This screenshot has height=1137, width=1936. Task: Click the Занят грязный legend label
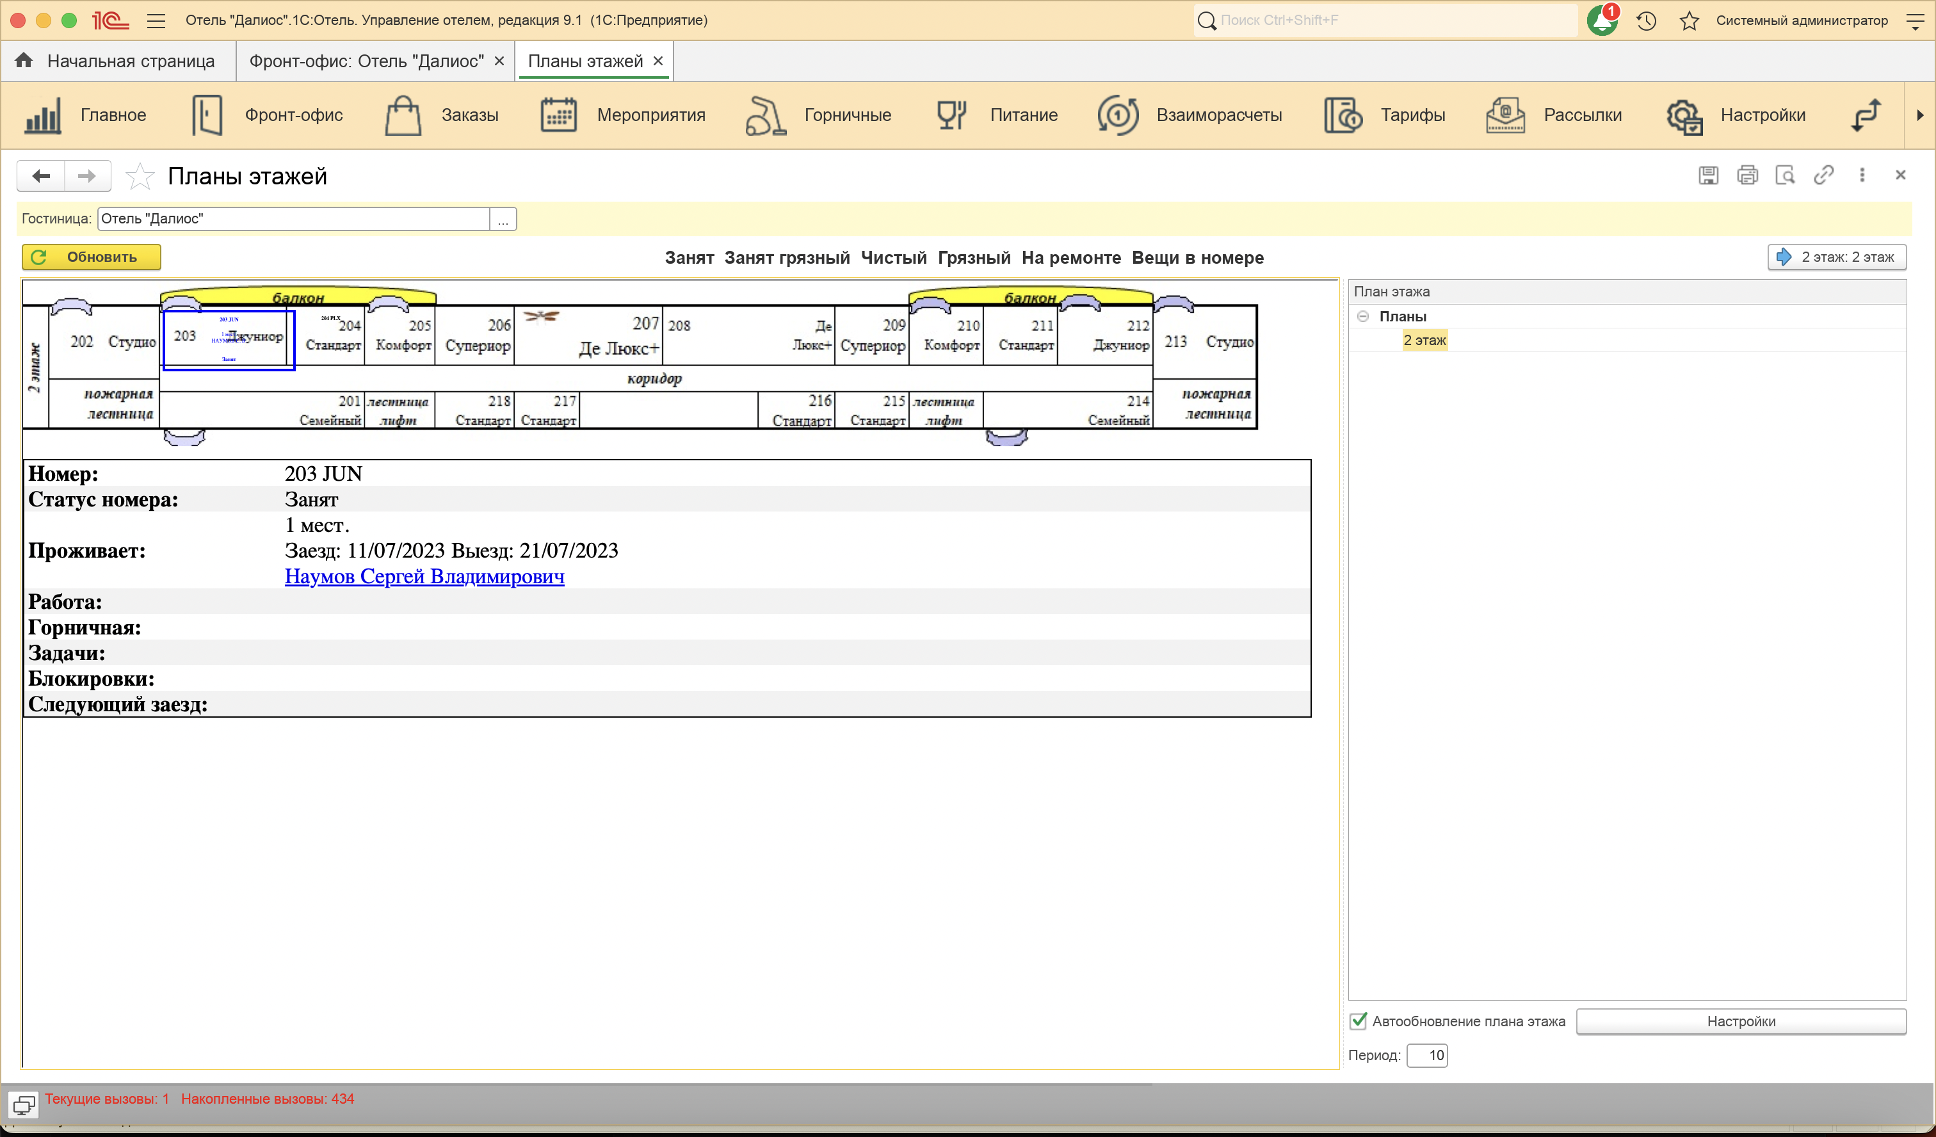tap(787, 258)
